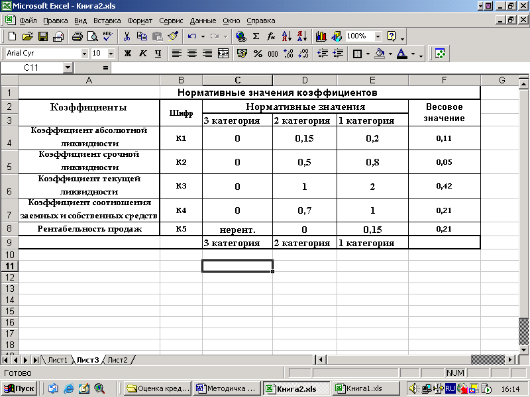Increase indent in the cell
This screenshot has height=397, width=530.
(338, 54)
